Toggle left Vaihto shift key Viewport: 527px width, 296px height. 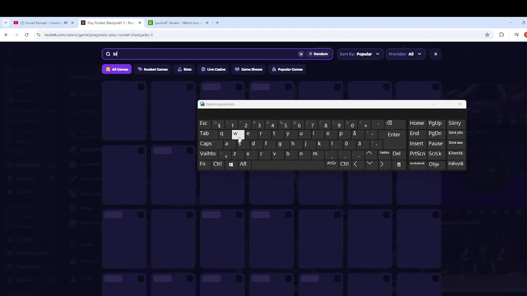click(x=208, y=154)
